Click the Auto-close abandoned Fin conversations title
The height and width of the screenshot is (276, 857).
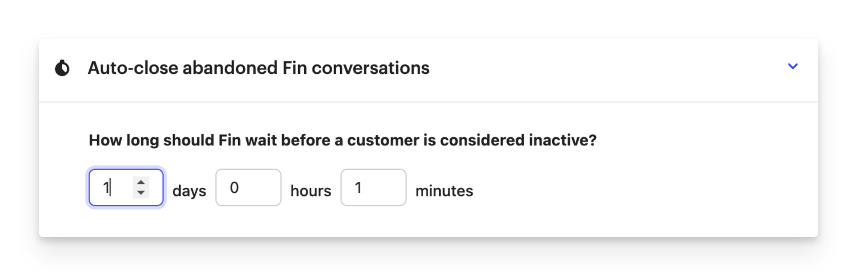pos(258,68)
